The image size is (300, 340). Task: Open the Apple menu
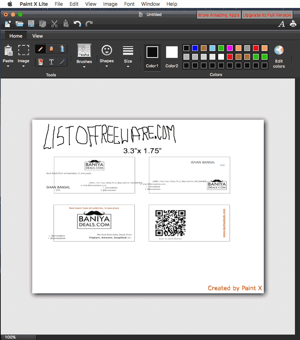click(x=10, y=4)
